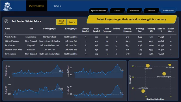Click Avg. Ball Faced chart value 13.65
This screenshot has height=102, width=181.
[x=121, y=70]
